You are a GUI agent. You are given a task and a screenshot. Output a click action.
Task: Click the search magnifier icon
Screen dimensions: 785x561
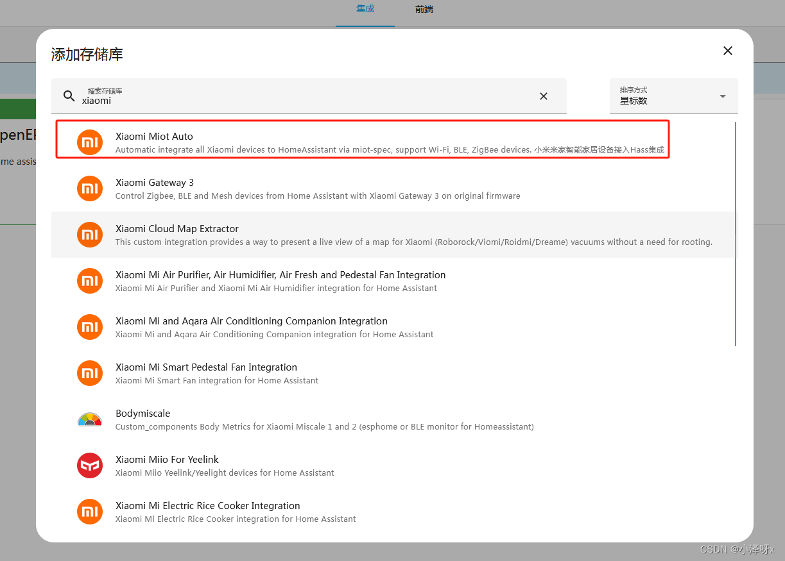coord(69,96)
